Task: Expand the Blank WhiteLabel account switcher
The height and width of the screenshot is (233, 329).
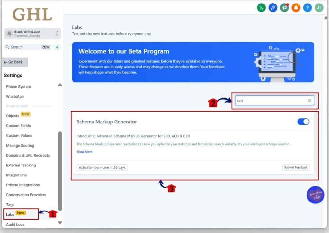Action: 32,33
